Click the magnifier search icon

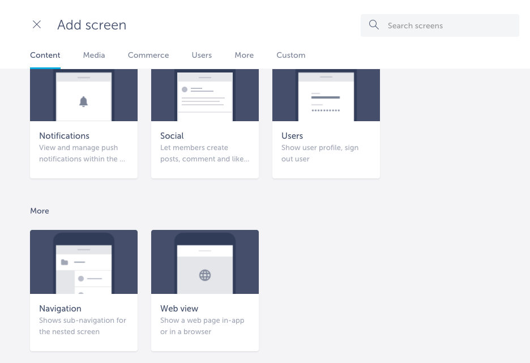coord(374,25)
